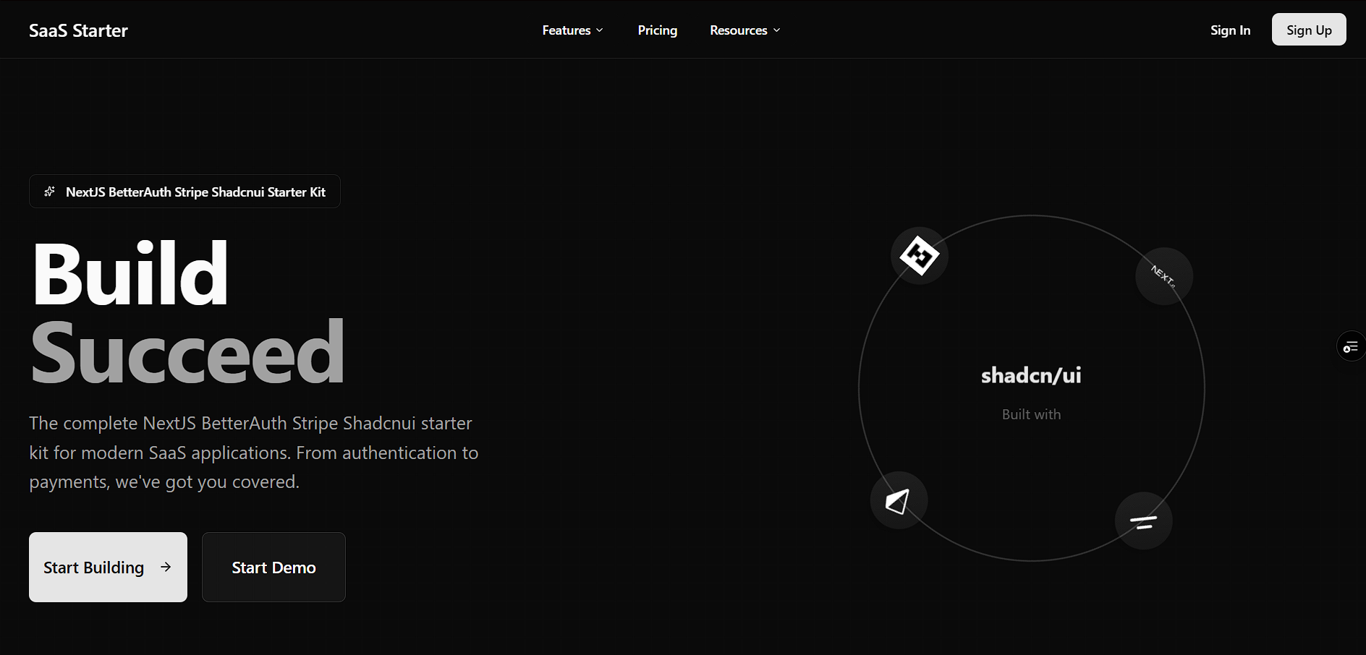This screenshot has height=655, width=1366.
Task: Open the floating chat widget on the right edge
Action: pos(1350,346)
